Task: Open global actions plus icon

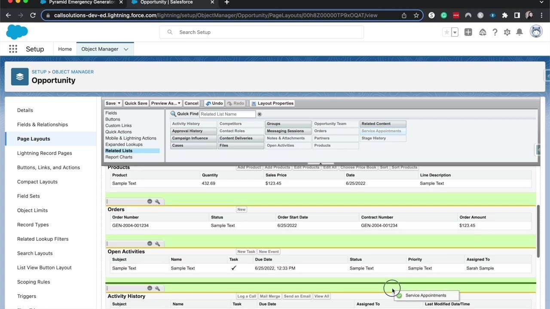Action: tap(468, 32)
